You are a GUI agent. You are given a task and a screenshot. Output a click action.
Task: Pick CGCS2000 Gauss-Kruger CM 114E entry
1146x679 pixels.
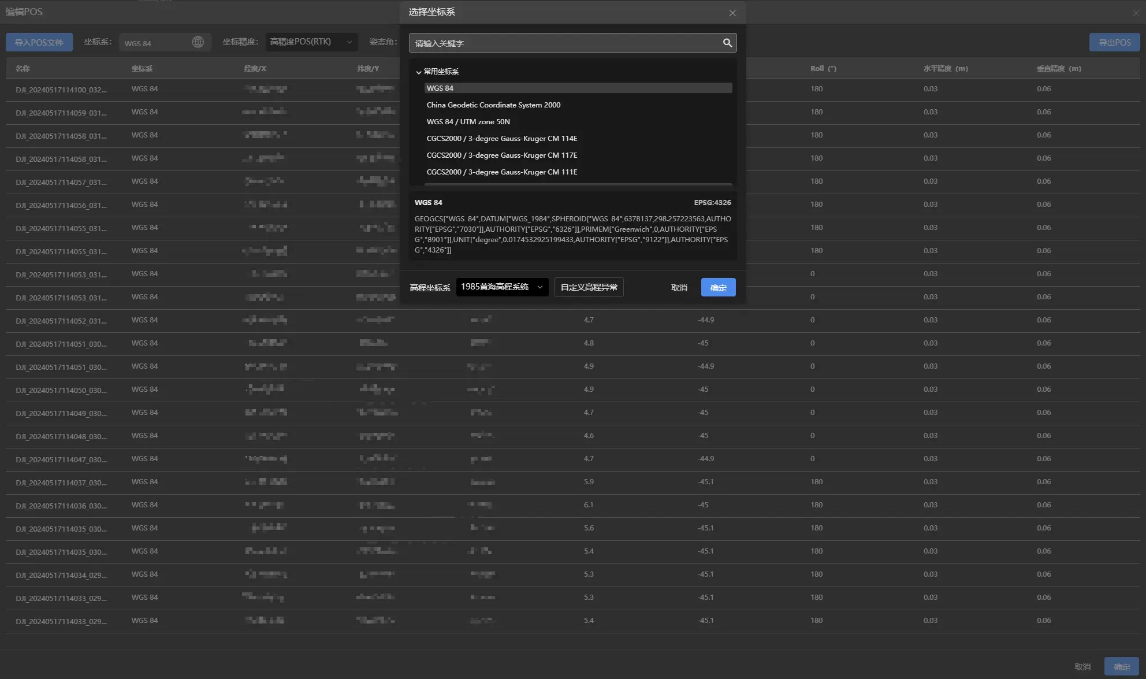click(501, 139)
